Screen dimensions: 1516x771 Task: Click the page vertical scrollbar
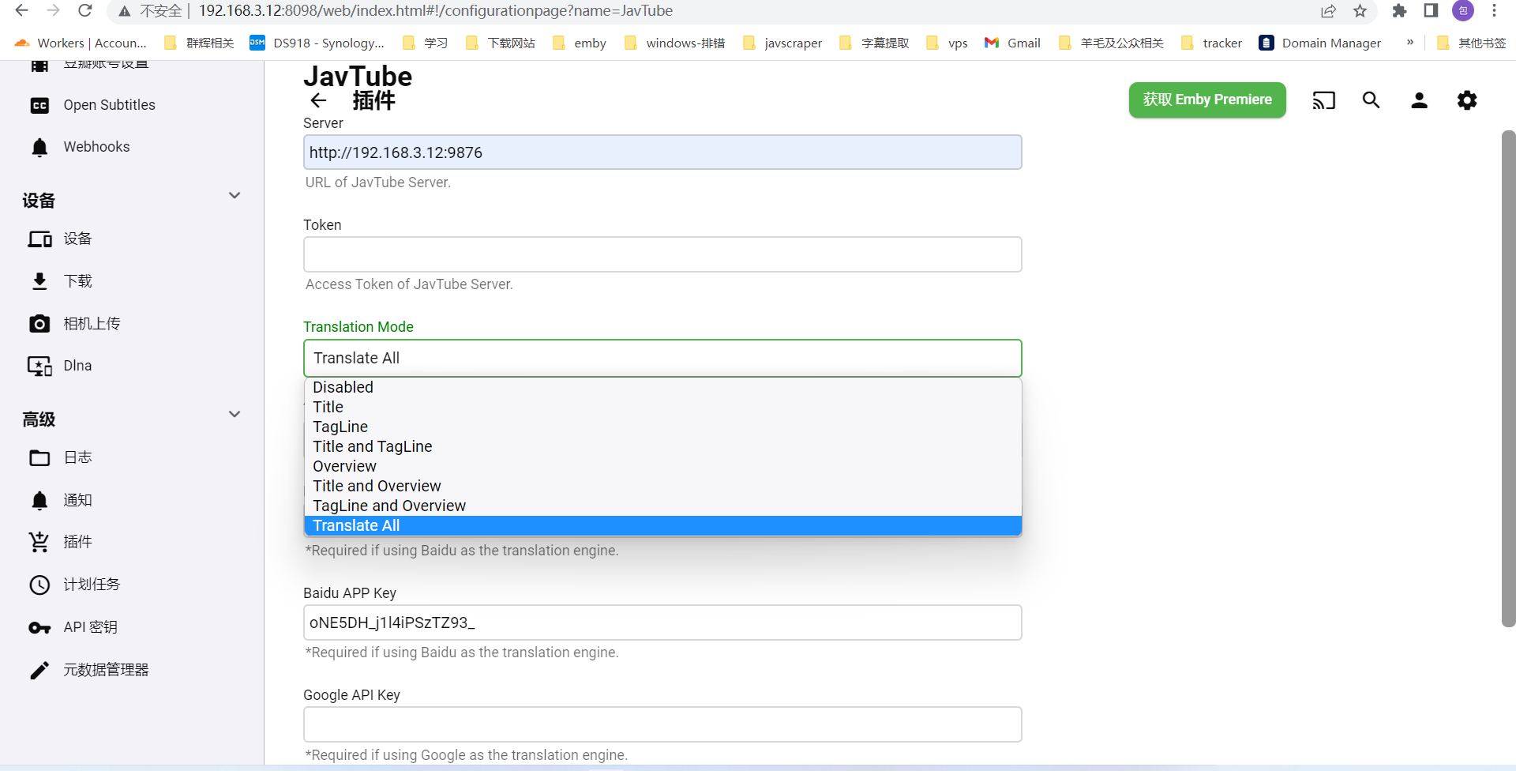click(x=1508, y=379)
